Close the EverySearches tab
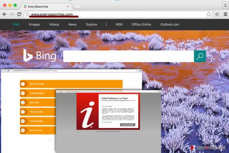Viewport: 229px width, 153px height. (68, 7)
